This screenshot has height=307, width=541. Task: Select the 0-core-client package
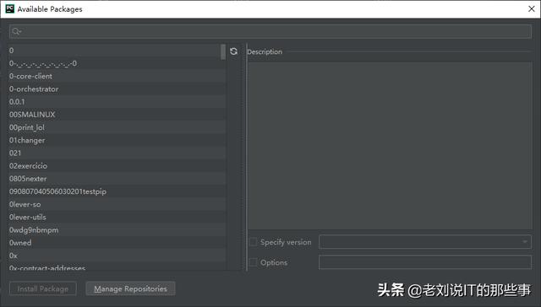tap(117, 76)
